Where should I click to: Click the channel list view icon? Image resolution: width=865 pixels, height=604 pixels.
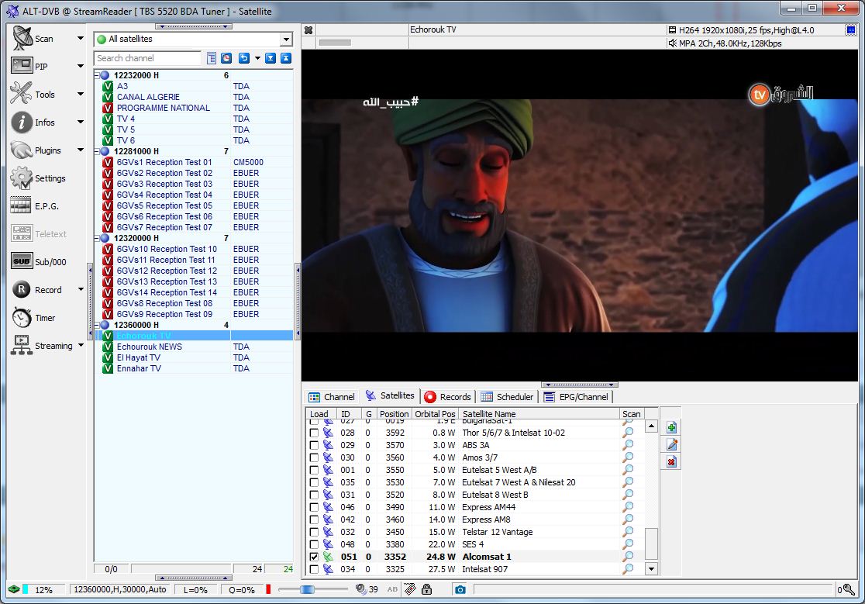tap(212, 58)
